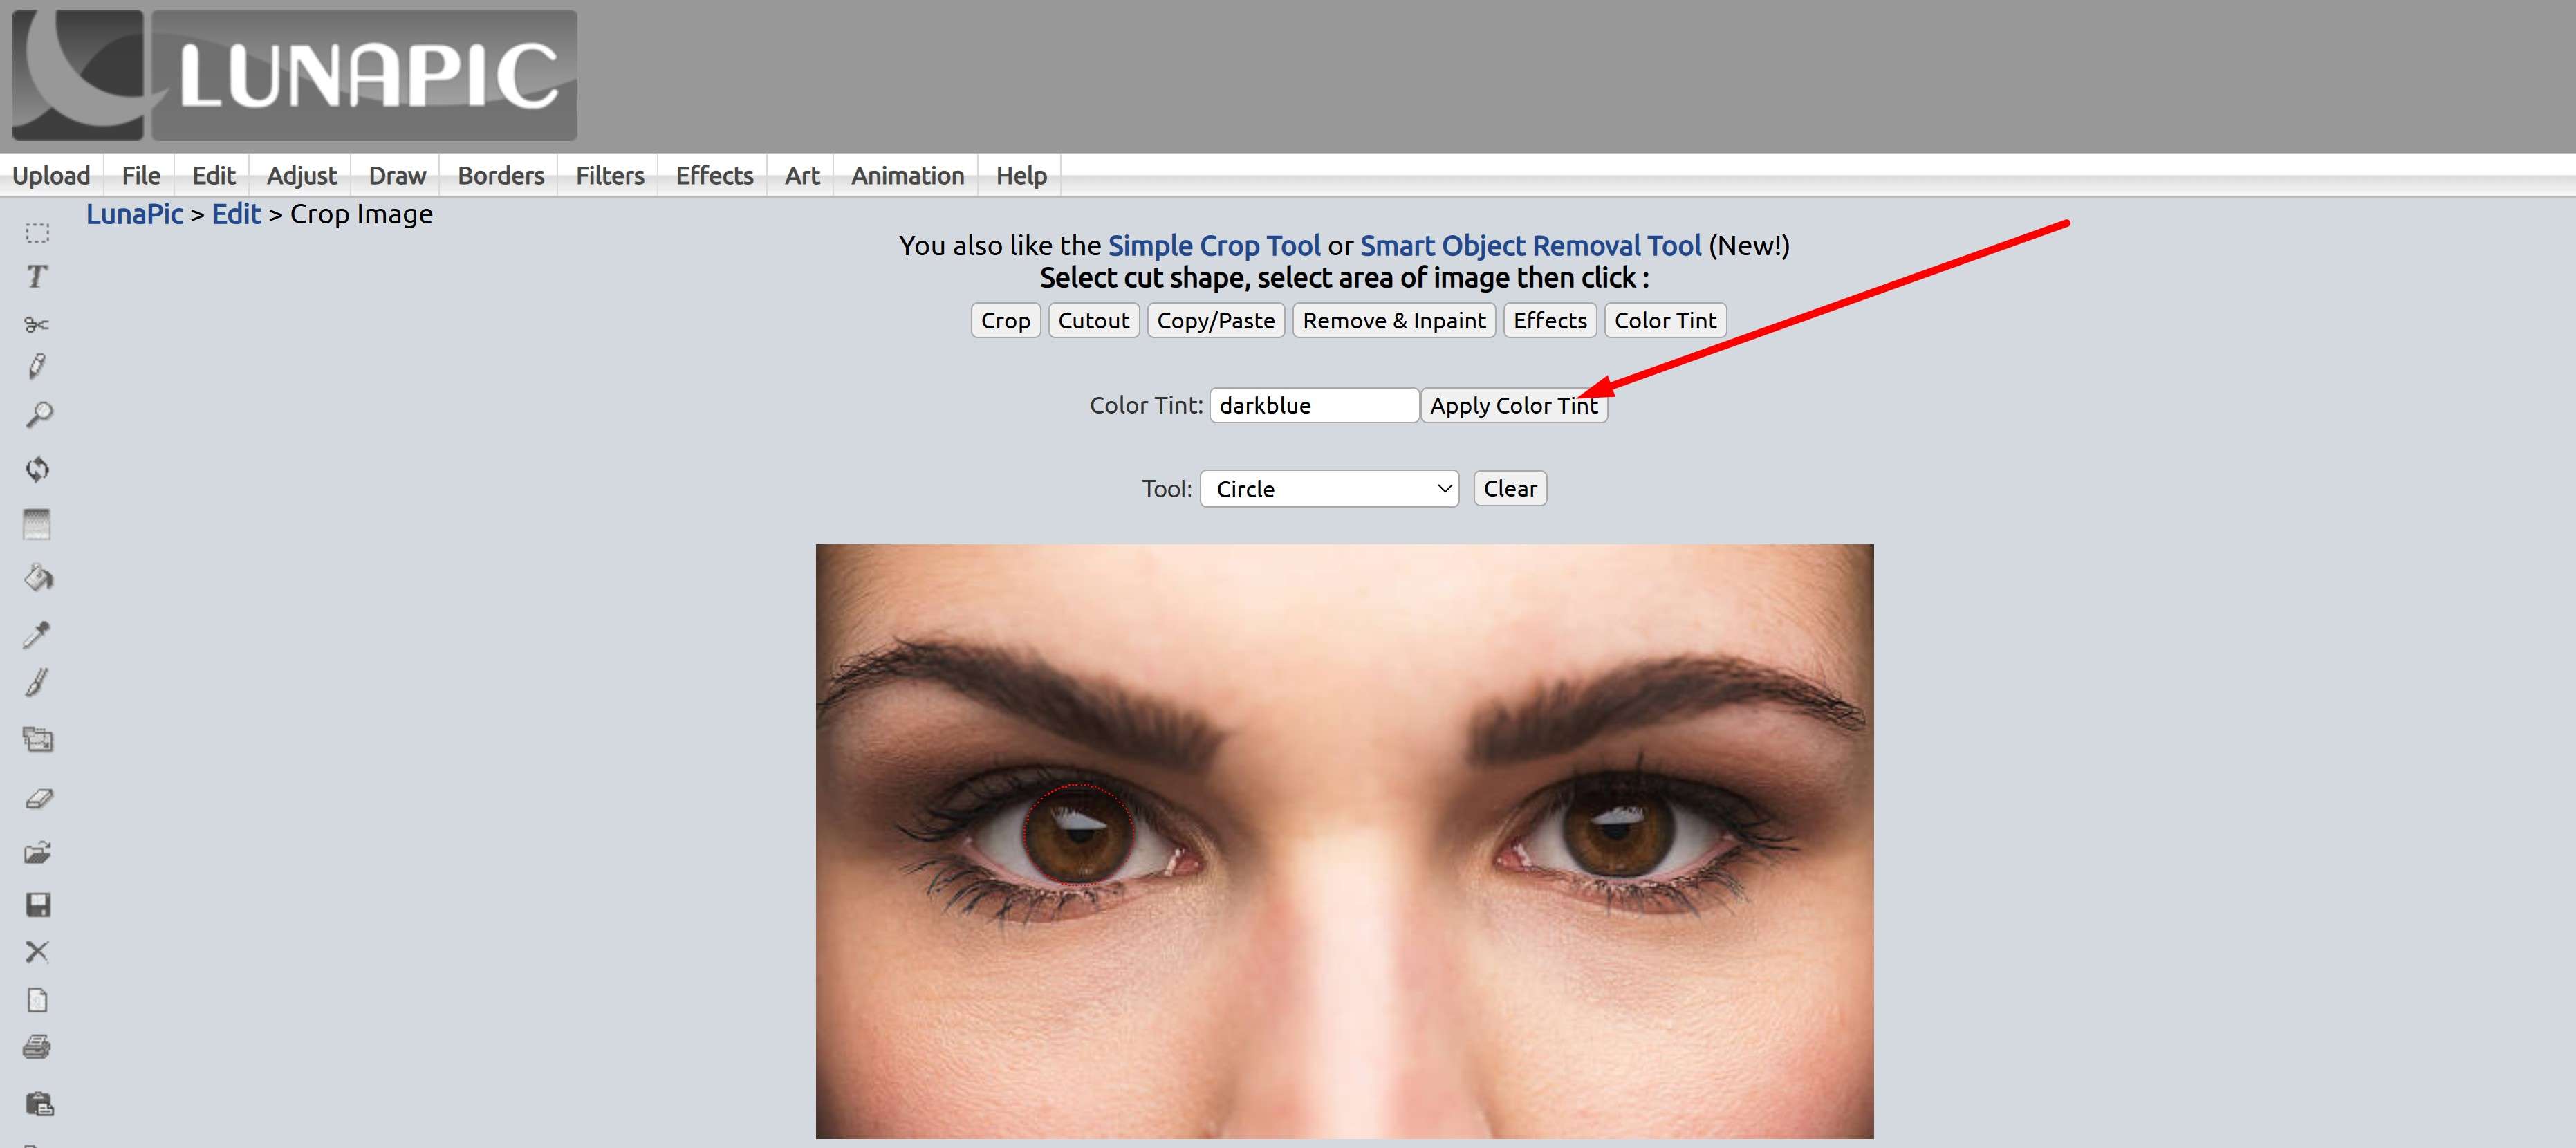Click the rotate arrows icon
The width and height of the screenshot is (2576, 1148).
coord(37,469)
